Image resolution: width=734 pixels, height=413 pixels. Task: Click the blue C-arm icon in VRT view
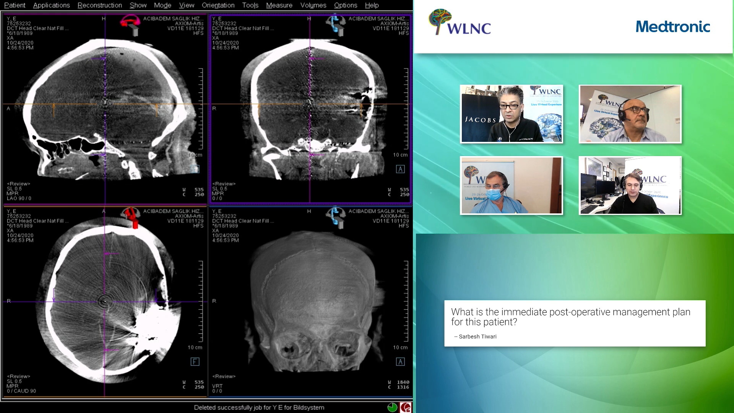coord(336,217)
